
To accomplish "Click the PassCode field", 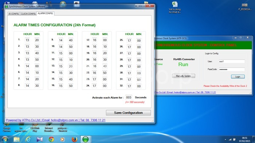I will coord(232,69).
